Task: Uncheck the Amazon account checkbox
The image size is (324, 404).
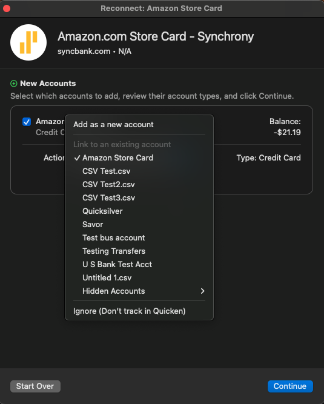Action: pos(27,122)
